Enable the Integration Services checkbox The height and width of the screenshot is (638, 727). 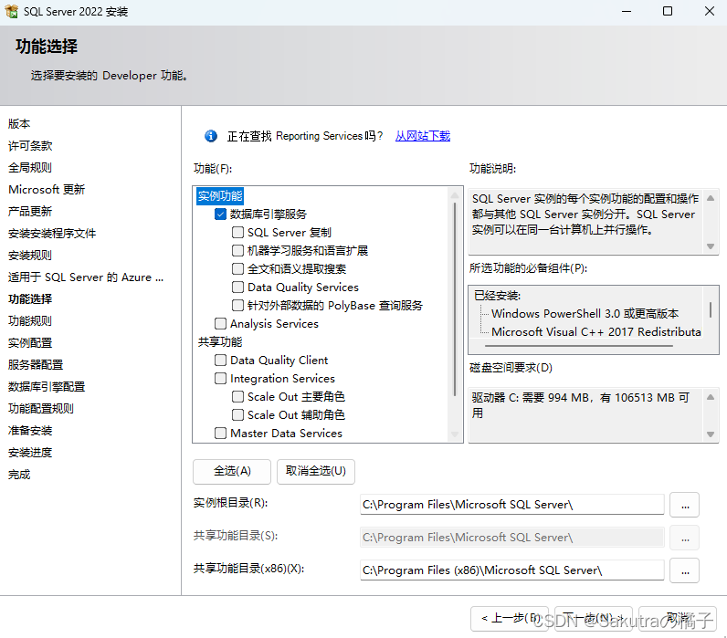[x=220, y=379]
